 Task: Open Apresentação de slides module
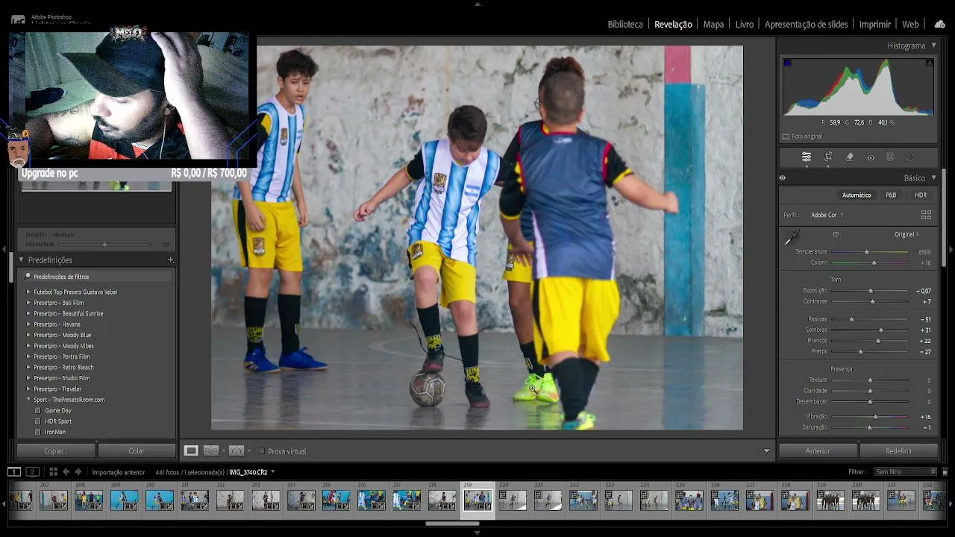click(x=807, y=25)
